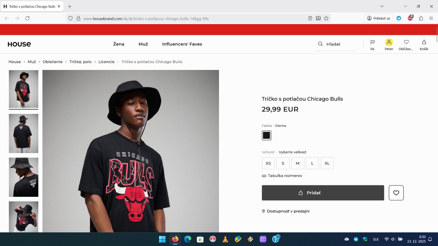Image resolution: width=438 pixels, height=246 pixels.
Task: Launch VLC from the taskbar
Action: [225, 239]
